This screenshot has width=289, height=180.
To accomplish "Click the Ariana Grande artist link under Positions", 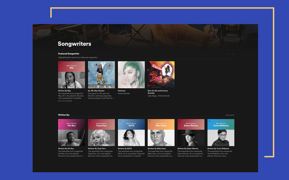I will [124, 94].
